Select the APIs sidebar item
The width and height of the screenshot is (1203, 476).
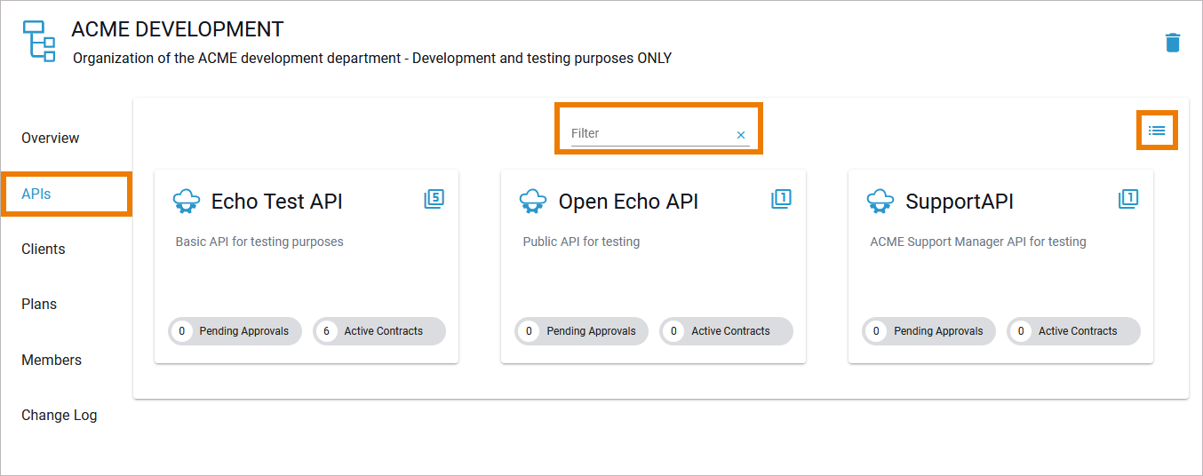coord(36,194)
